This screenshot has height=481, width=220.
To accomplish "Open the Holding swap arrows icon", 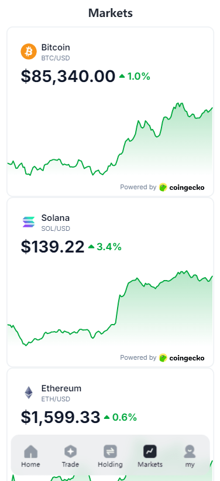I will [110, 452].
